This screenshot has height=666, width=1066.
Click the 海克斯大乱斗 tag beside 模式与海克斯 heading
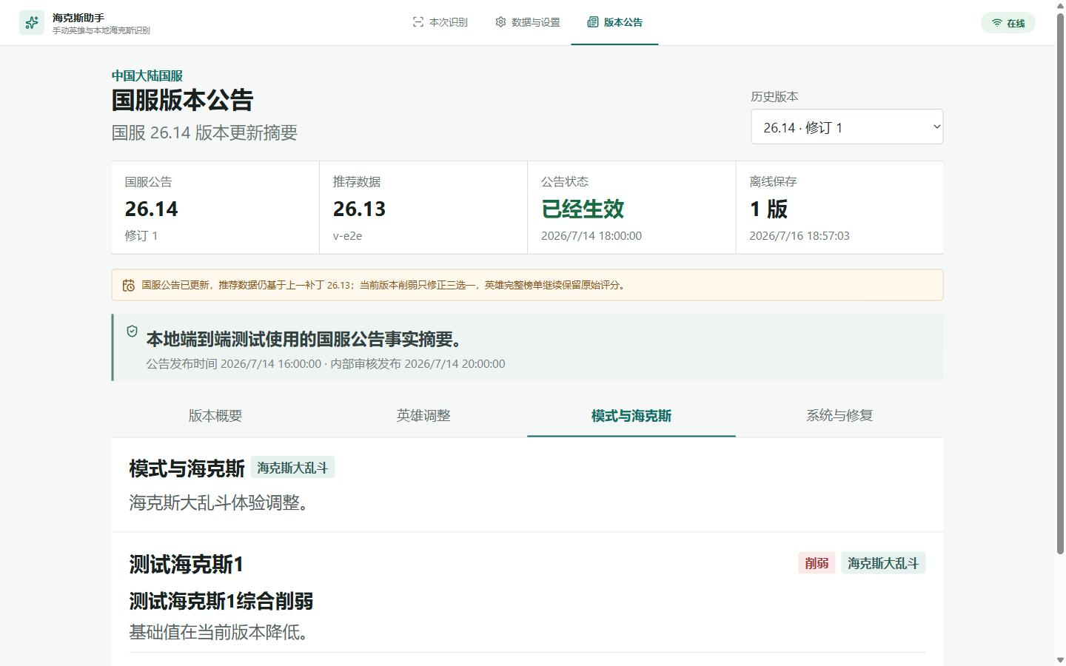click(292, 468)
